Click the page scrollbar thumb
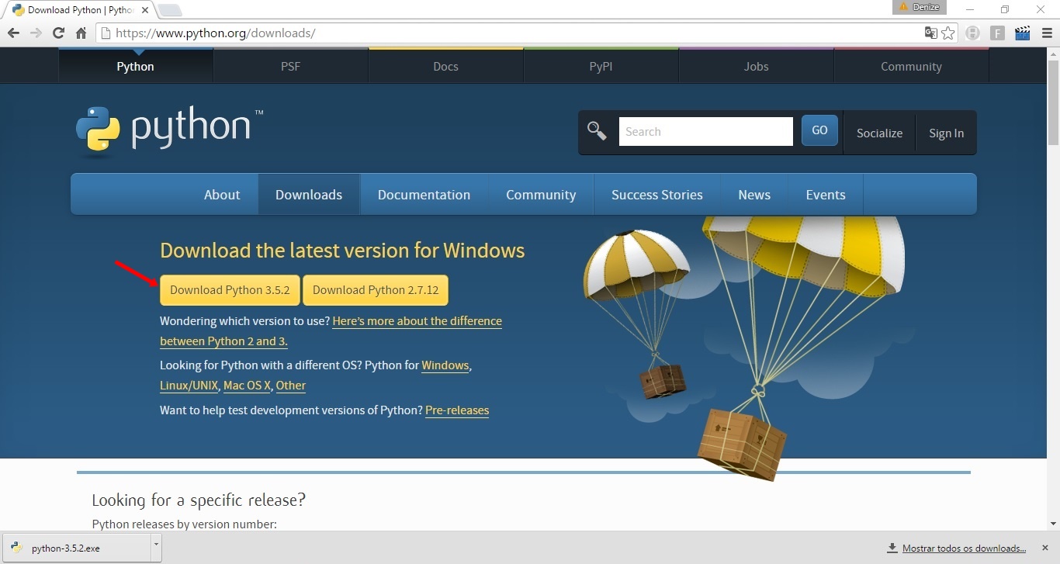Screen dimensions: 1060x564 point(1053,103)
